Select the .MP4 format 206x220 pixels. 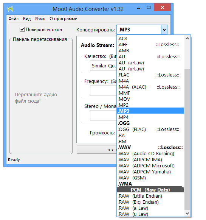150,117
